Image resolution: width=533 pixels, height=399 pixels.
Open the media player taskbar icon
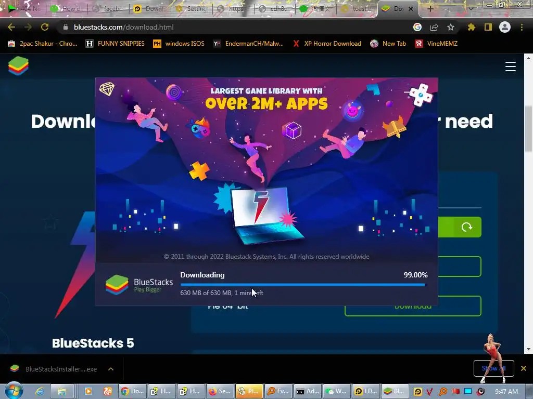pos(88,392)
